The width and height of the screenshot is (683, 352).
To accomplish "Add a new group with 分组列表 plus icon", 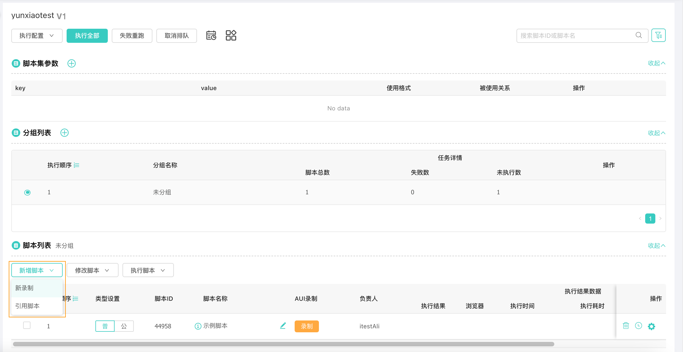I will point(65,133).
